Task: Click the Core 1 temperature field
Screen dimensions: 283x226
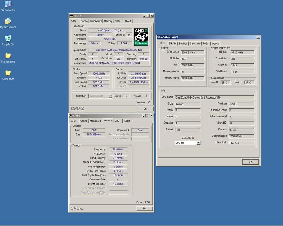Action: [249, 82]
